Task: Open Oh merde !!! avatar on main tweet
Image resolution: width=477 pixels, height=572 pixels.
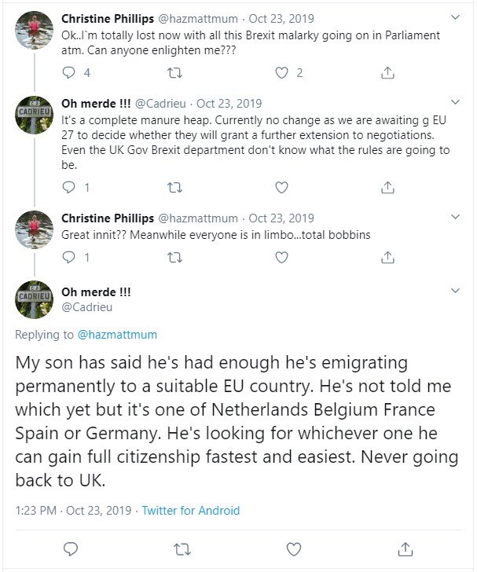Action: click(x=34, y=299)
